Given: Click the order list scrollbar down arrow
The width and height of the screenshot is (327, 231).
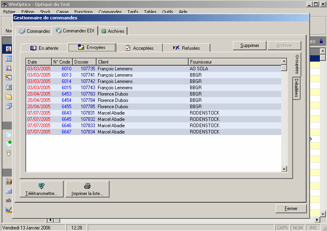Looking at the screenshot, I should click(x=284, y=169).
